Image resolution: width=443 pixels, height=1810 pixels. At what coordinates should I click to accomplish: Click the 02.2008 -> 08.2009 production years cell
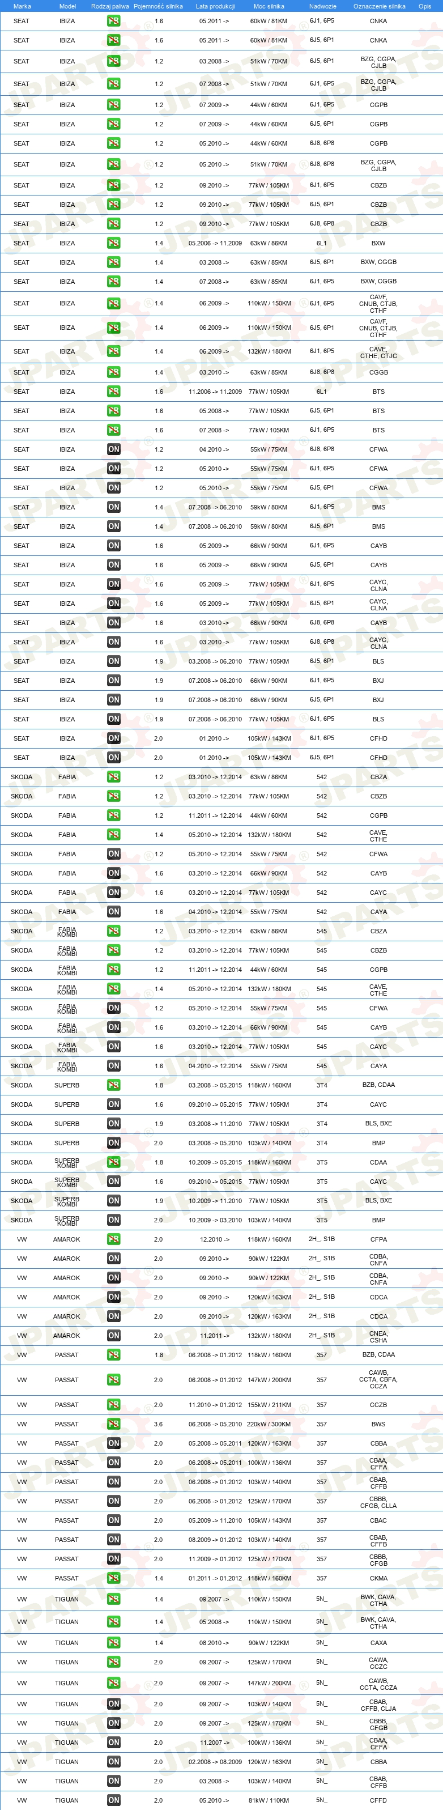(x=215, y=1761)
